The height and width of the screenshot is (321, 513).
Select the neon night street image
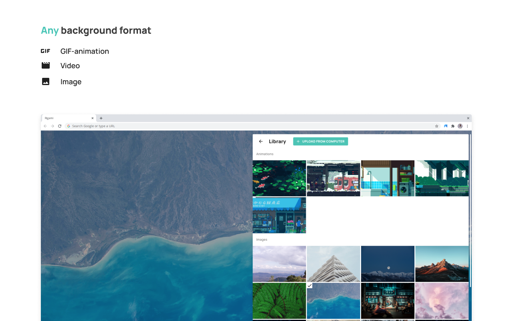tap(388, 301)
